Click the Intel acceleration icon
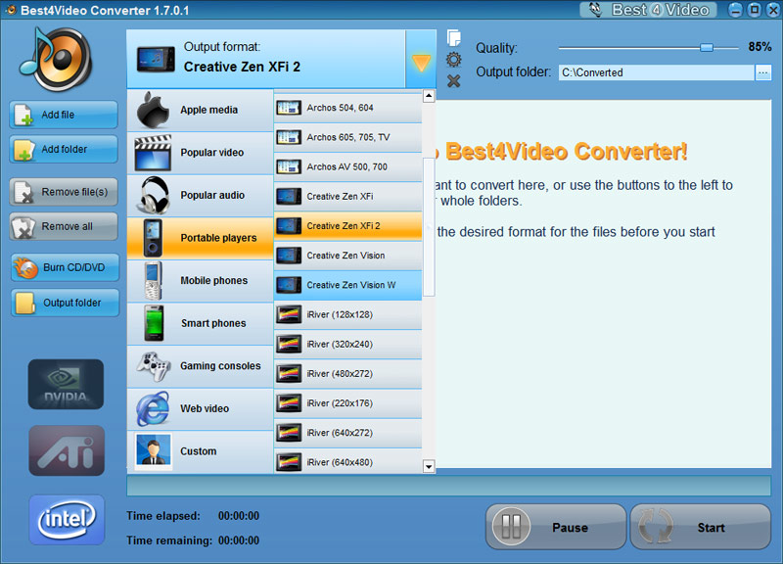Image resolution: width=783 pixels, height=564 pixels. coord(67,520)
